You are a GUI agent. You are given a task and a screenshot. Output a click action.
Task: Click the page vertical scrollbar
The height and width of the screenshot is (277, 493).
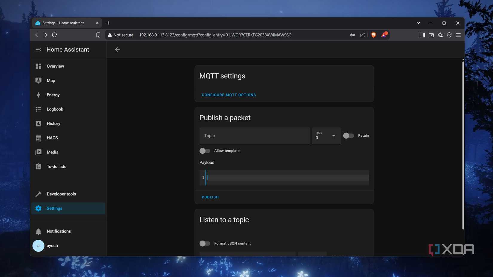click(x=463, y=145)
